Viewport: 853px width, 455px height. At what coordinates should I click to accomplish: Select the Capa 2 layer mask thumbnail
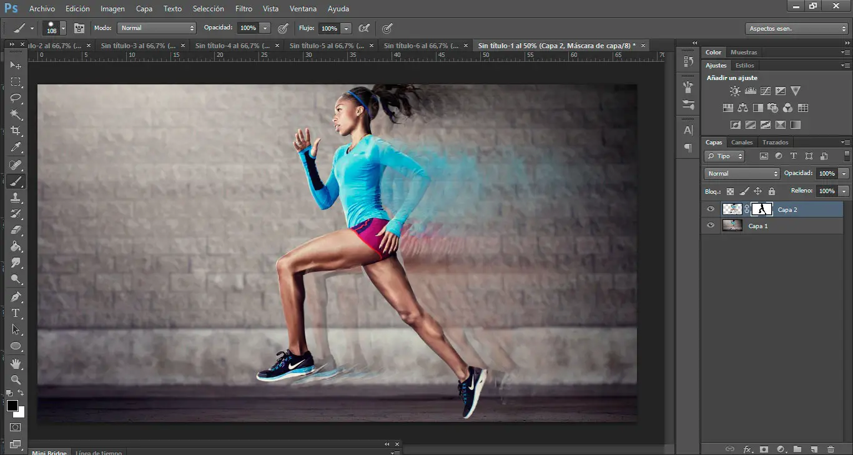tap(762, 209)
